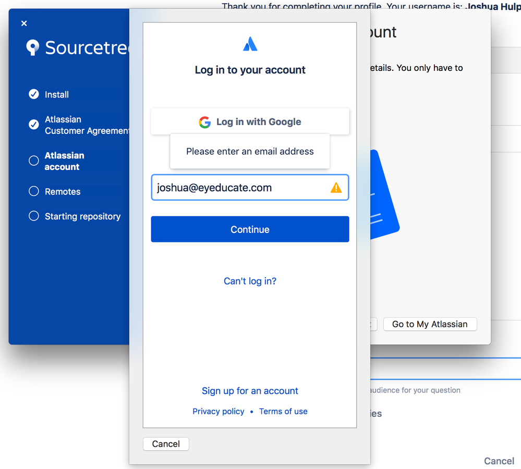
Task: Click Go to My Atlassian button
Action: point(430,324)
